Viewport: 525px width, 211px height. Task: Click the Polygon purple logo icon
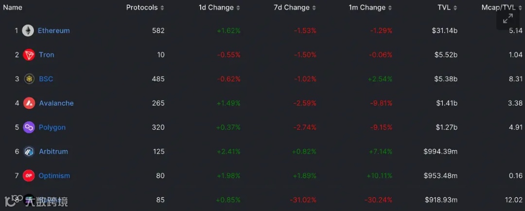29,127
